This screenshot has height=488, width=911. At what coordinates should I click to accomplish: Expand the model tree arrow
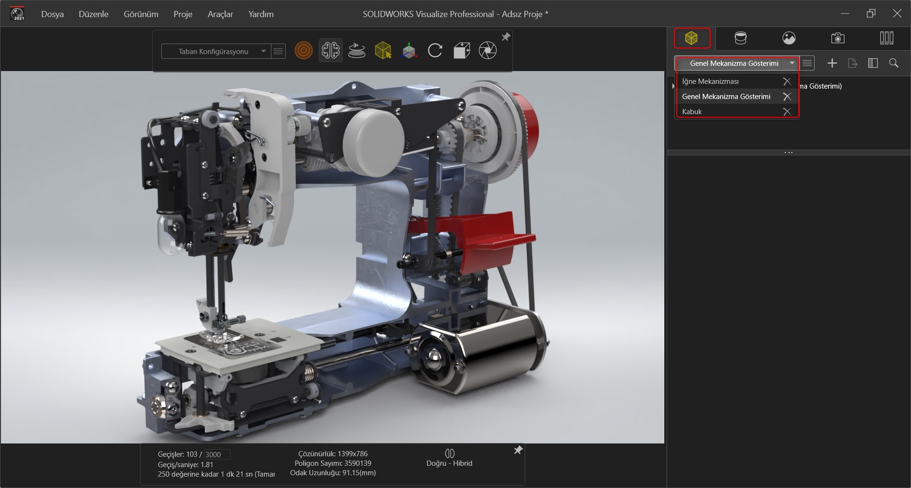(673, 86)
